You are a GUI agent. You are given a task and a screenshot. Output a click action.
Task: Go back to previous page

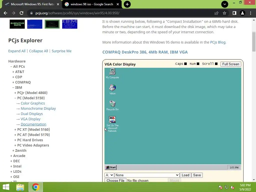click(x=5, y=13)
